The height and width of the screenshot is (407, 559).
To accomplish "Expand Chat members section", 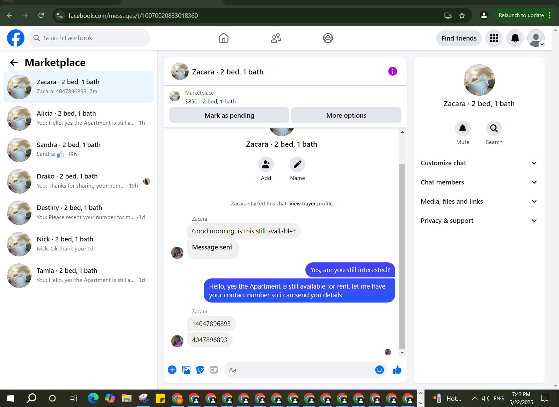I will [479, 182].
